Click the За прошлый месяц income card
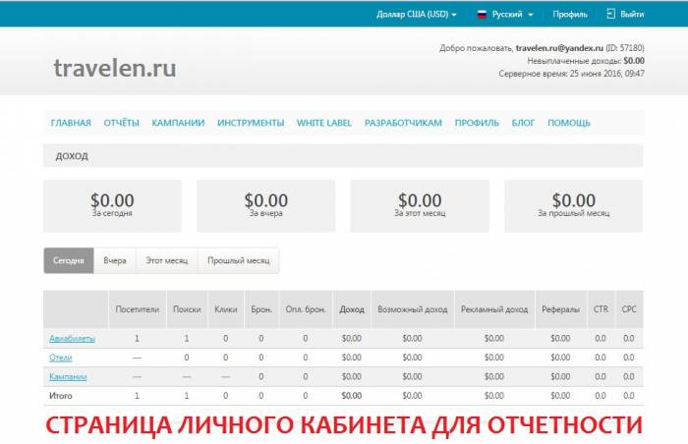The width and height of the screenshot is (688, 444). pos(573,205)
